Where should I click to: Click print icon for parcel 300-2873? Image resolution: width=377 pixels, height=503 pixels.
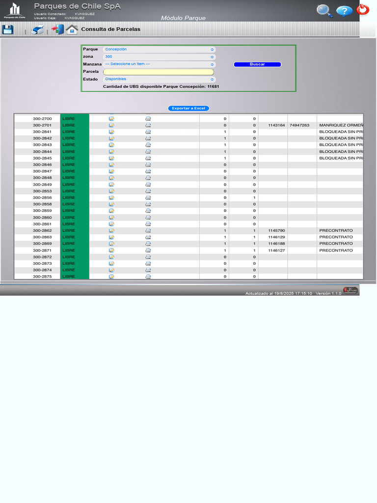pos(148,263)
